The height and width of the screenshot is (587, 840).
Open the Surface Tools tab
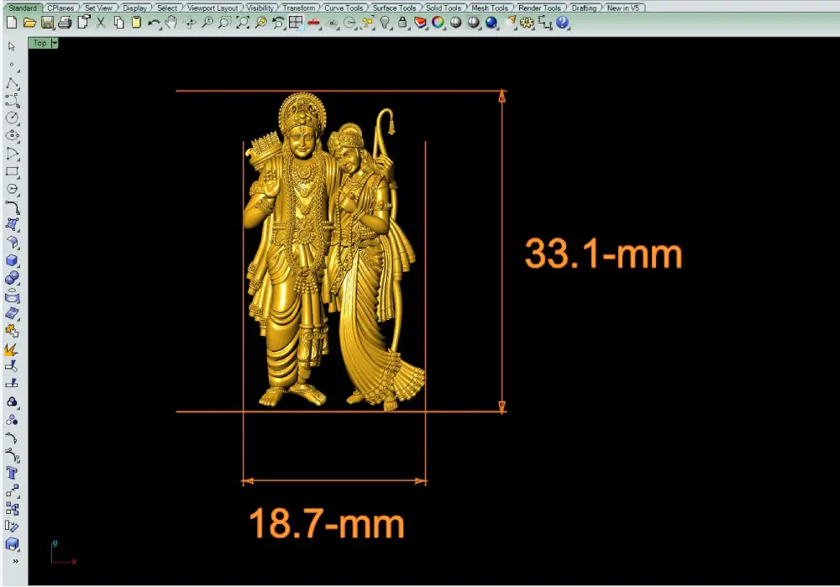(x=394, y=8)
